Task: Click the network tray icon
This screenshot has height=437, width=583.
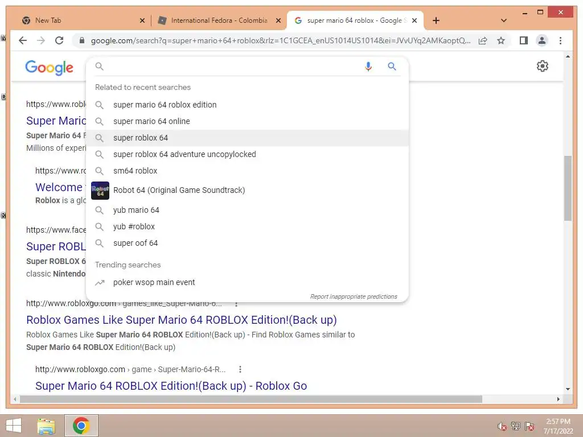Action: 516,426
